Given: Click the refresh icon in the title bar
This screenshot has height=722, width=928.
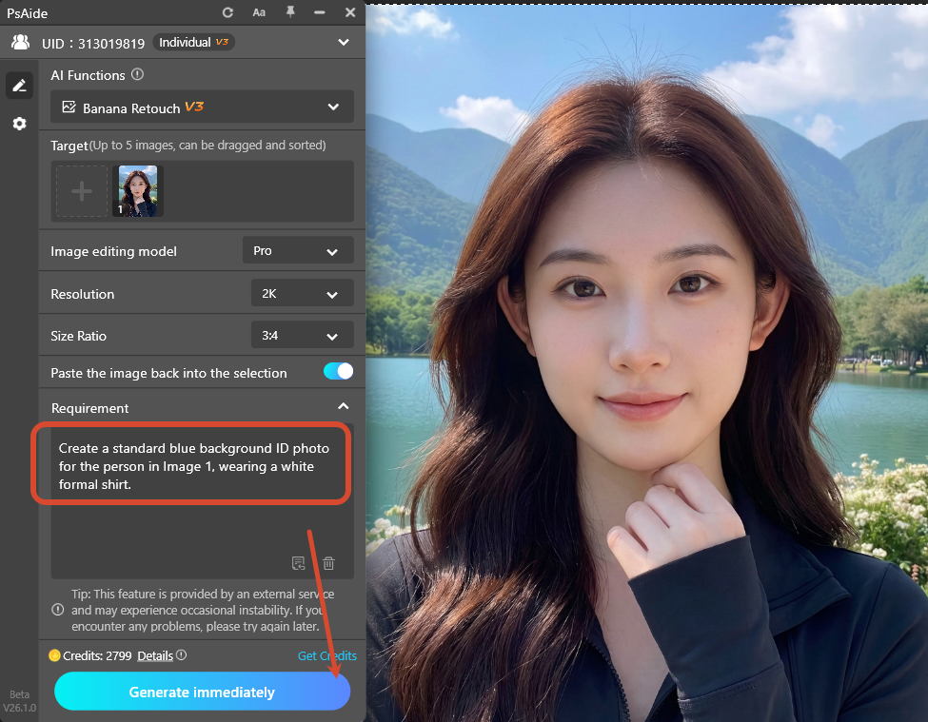Looking at the screenshot, I should [227, 12].
